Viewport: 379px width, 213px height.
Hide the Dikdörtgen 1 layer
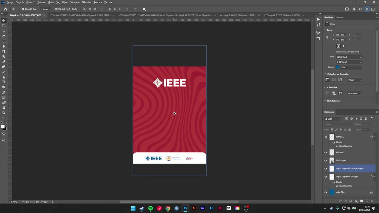click(x=326, y=160)
